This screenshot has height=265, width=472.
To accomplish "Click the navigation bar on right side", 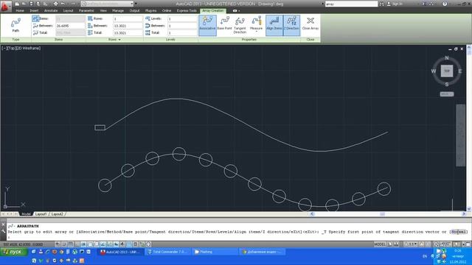I will click(460, 135).
